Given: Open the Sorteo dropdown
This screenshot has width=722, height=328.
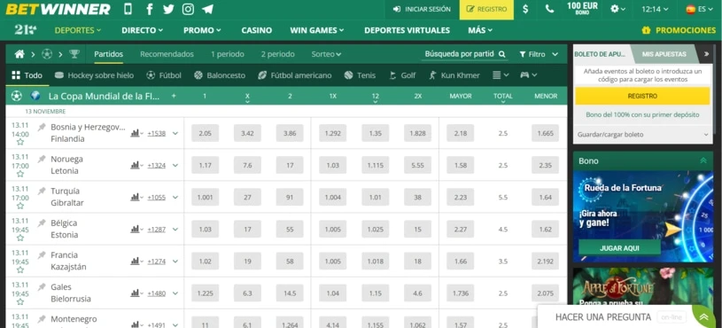Looking at the screenshot, I should pos(326,54).
